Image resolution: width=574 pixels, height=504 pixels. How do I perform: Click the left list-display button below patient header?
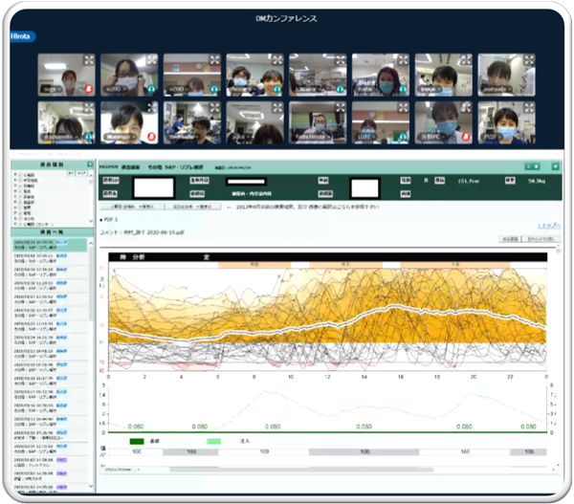[132, 207]
